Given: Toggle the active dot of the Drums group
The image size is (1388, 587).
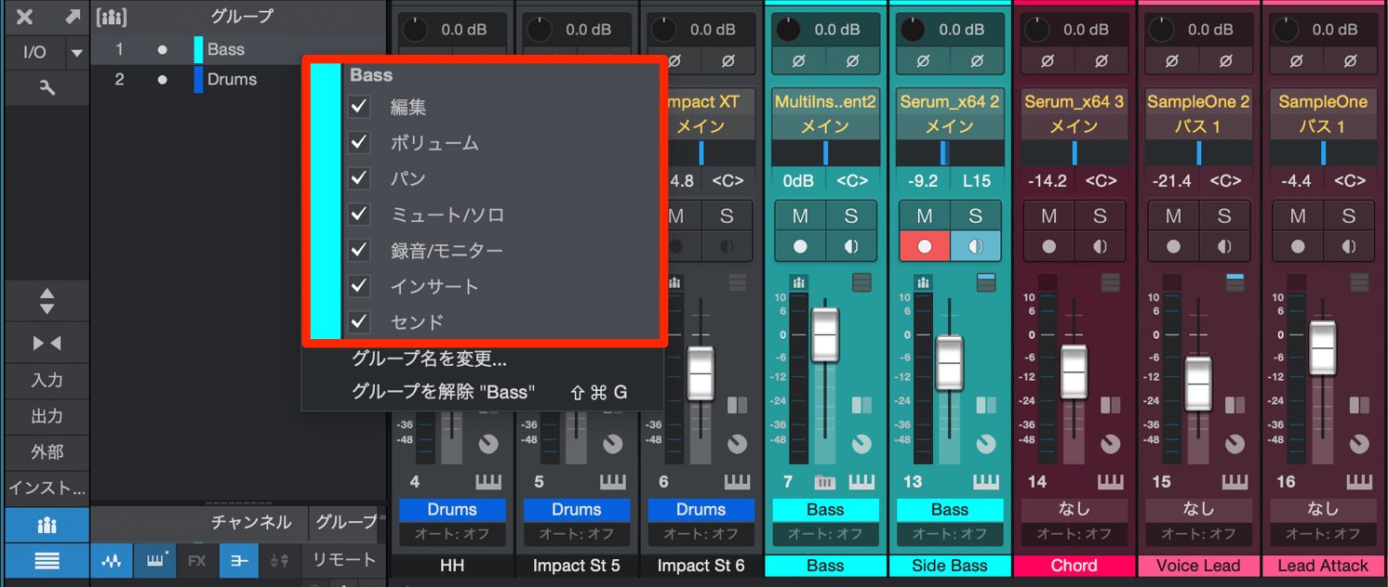Looking at the screenshot, I should click(163, 80).
